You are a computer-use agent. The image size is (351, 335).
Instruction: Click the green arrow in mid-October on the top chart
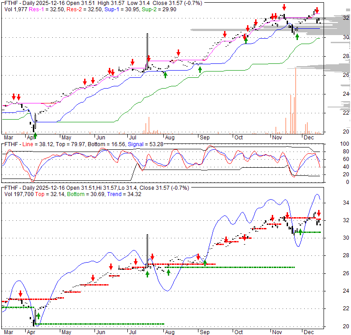click(x=246, y=40)
